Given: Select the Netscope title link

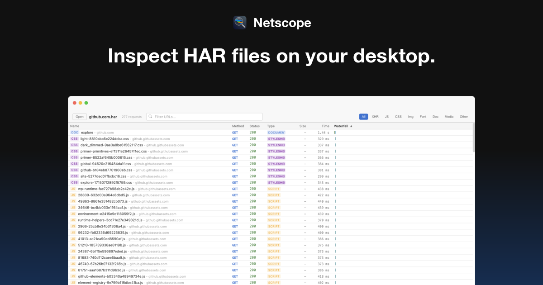Looking at the screenshot, I should [x=282, y=23].
